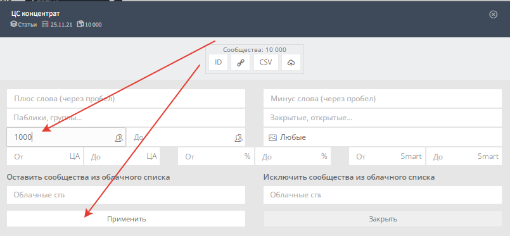Open the Закрытые, открытые dropdown
This screenshot has height=236, width=510.
pyautogui.click(x=383, y=118)
